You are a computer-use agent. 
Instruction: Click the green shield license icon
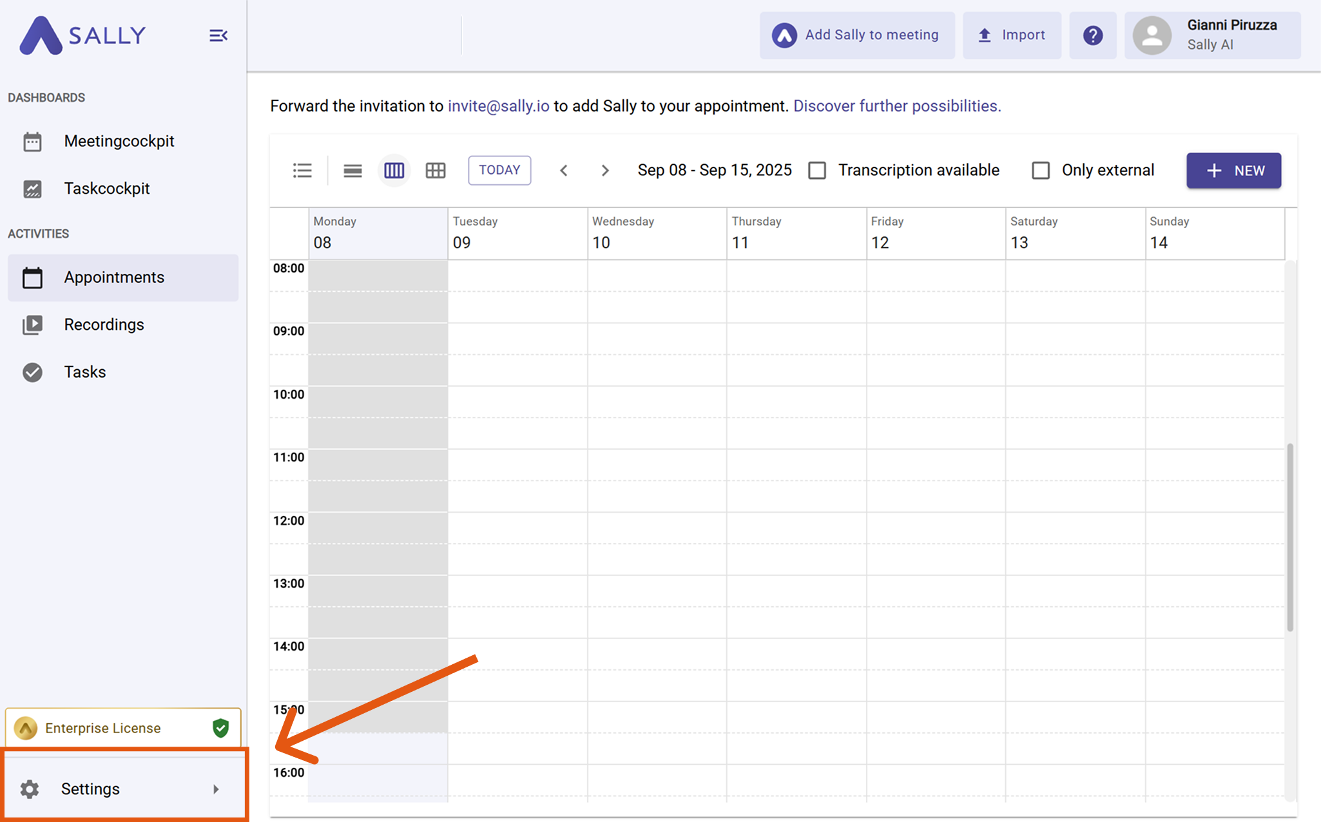pos(220,728)
